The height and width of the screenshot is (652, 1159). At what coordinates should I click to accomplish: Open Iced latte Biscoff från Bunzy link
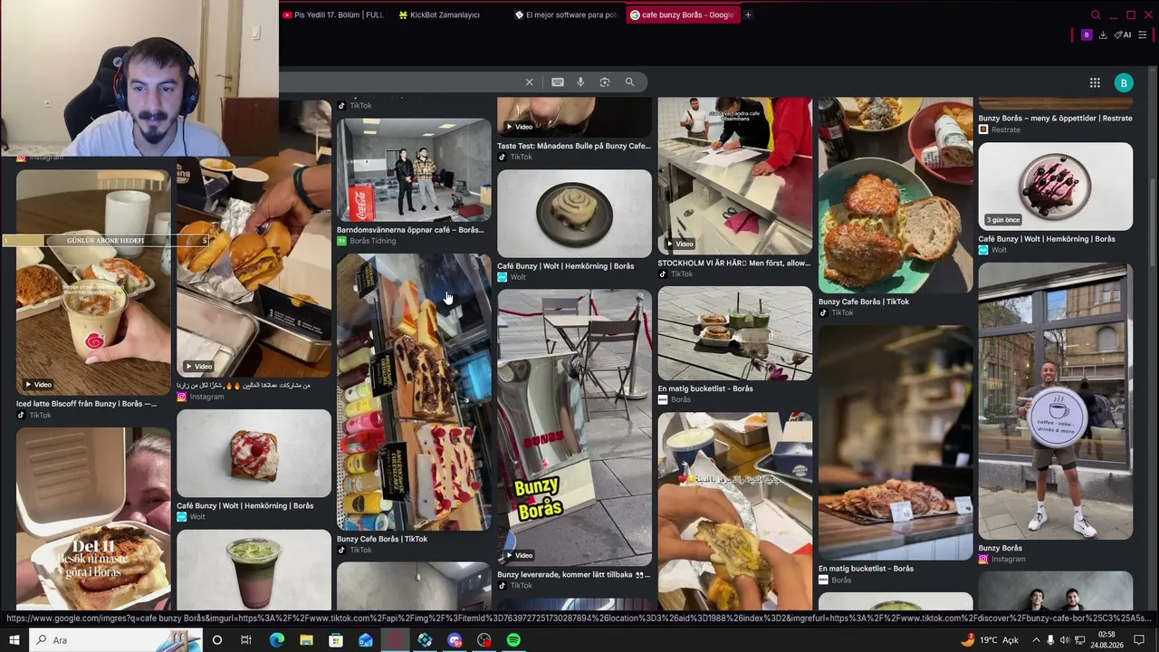(86, 404)
